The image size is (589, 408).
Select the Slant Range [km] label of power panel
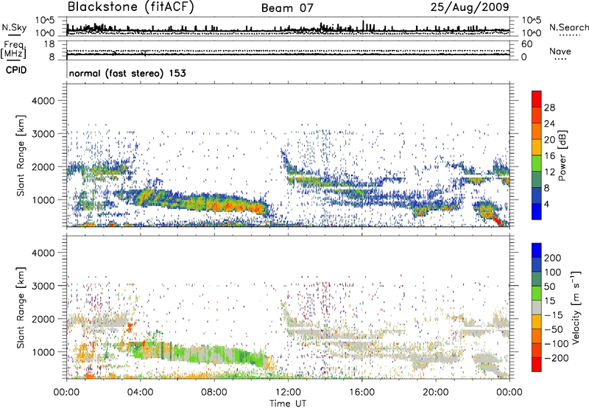(21, 155)
